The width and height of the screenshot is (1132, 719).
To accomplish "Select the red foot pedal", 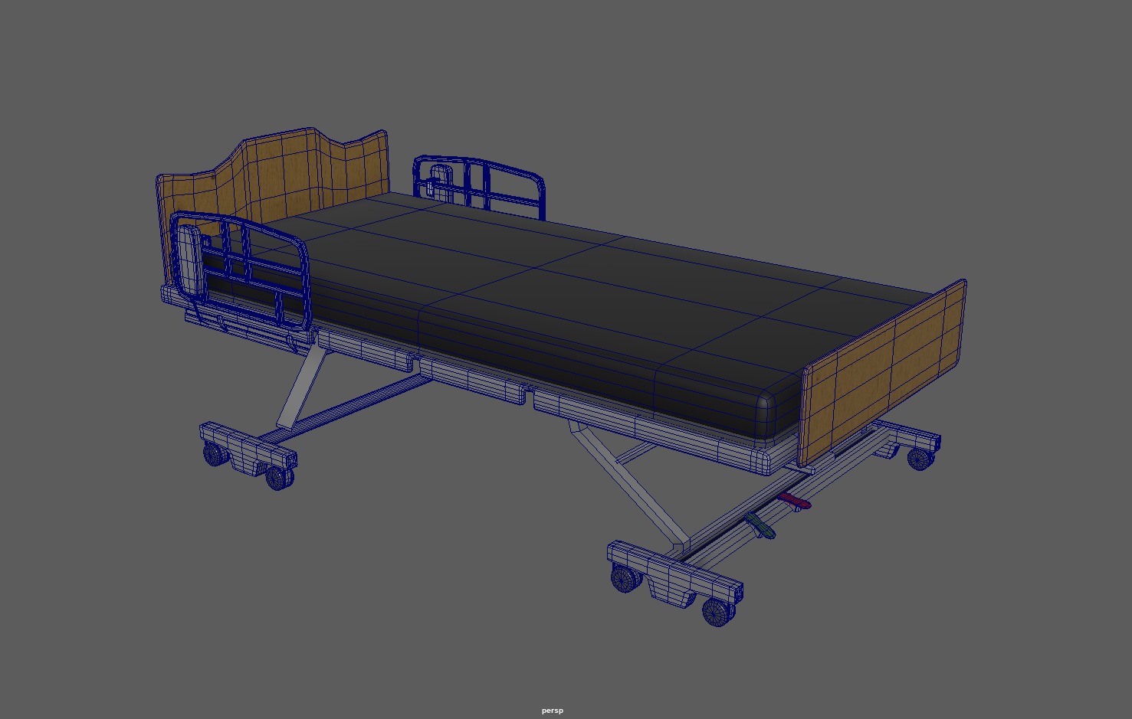I will pos(794,502).
